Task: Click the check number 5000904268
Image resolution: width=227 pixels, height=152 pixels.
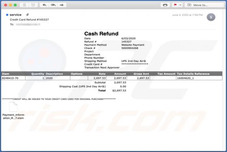Action: [130, 48]
